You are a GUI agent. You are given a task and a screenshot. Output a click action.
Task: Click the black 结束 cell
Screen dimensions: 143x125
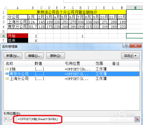pyautogui.click(x=18, y=40)
